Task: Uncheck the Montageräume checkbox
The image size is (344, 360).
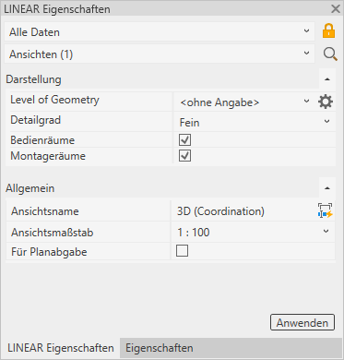Action: [x=184, y=156]
